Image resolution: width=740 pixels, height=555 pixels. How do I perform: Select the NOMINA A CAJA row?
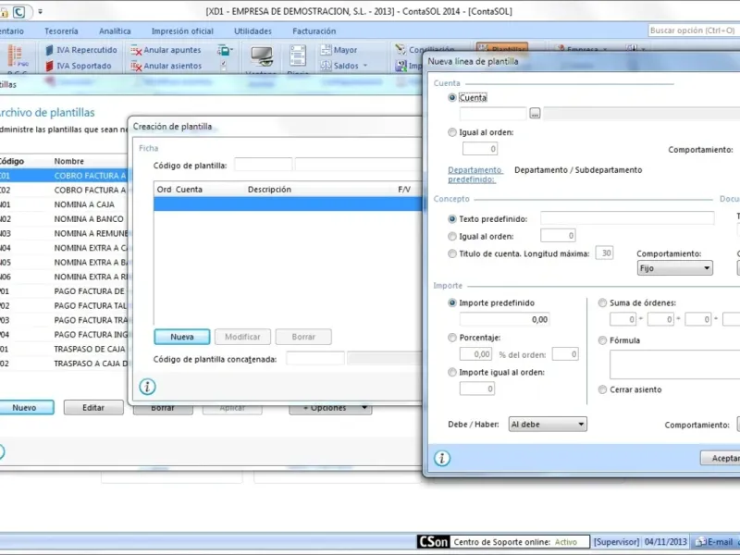(64, 204)
